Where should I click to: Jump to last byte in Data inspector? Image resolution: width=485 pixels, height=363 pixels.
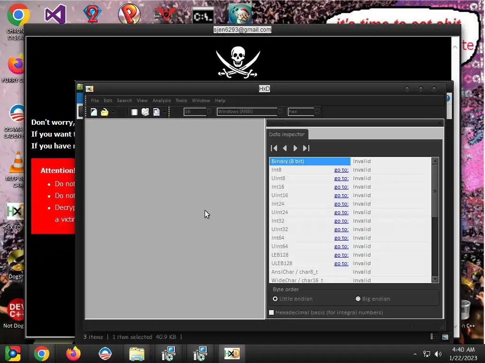(x=306, y=148)
